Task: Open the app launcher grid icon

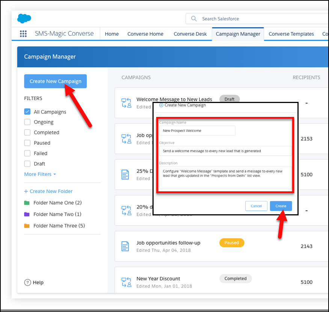Action: 23,33
